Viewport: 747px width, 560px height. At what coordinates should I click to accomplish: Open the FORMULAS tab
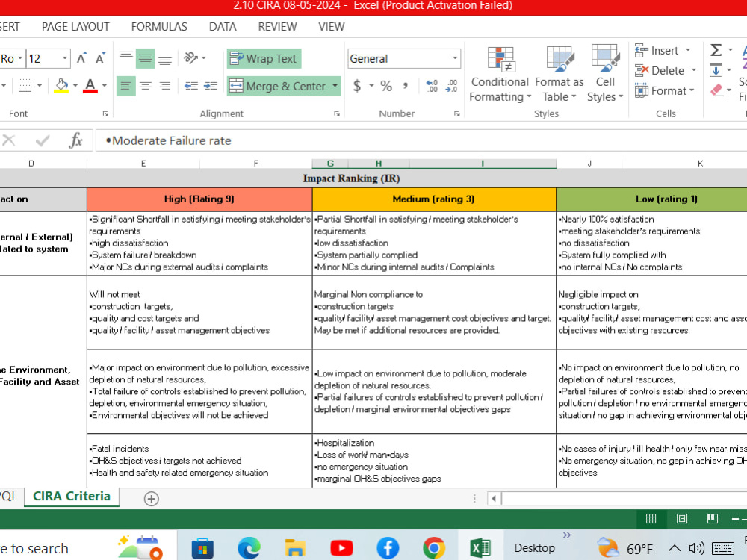point(159,27)
